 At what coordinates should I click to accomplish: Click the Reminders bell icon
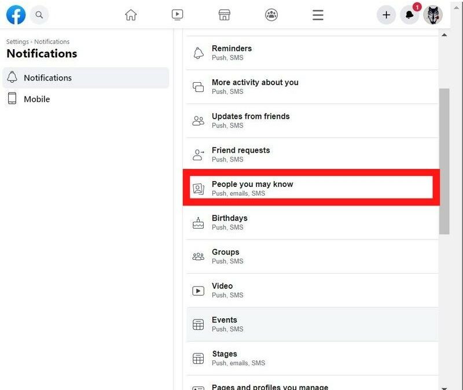[199, 53]
